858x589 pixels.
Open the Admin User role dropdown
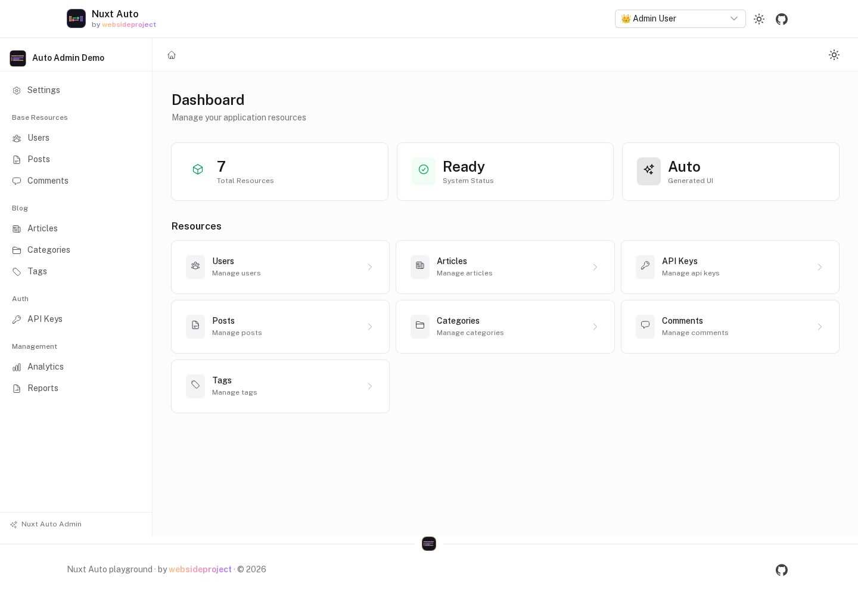click(680, 18)
